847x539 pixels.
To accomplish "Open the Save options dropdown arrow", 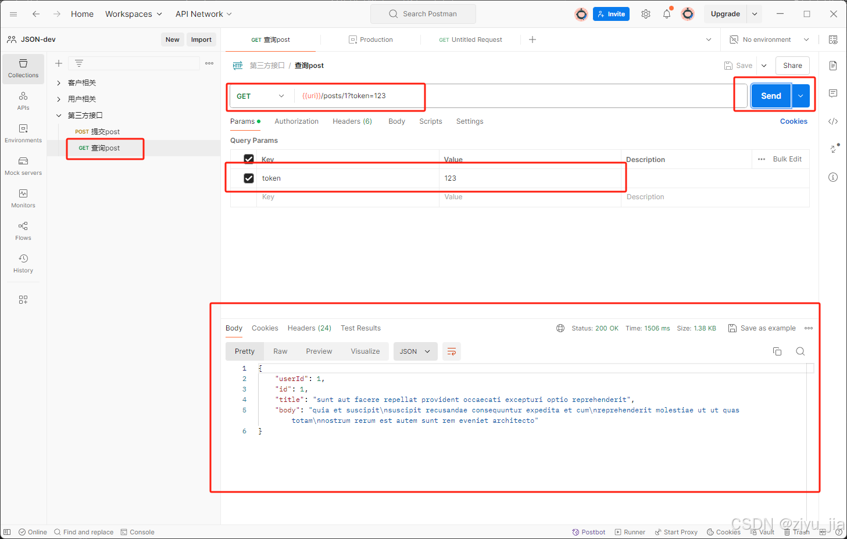I will point(764,66).
